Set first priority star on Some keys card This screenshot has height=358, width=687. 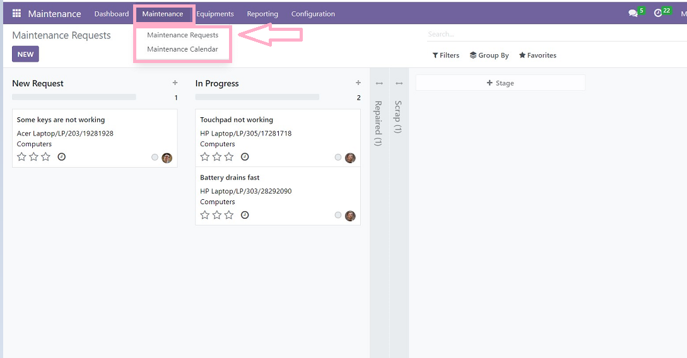(x=22, y=157)
